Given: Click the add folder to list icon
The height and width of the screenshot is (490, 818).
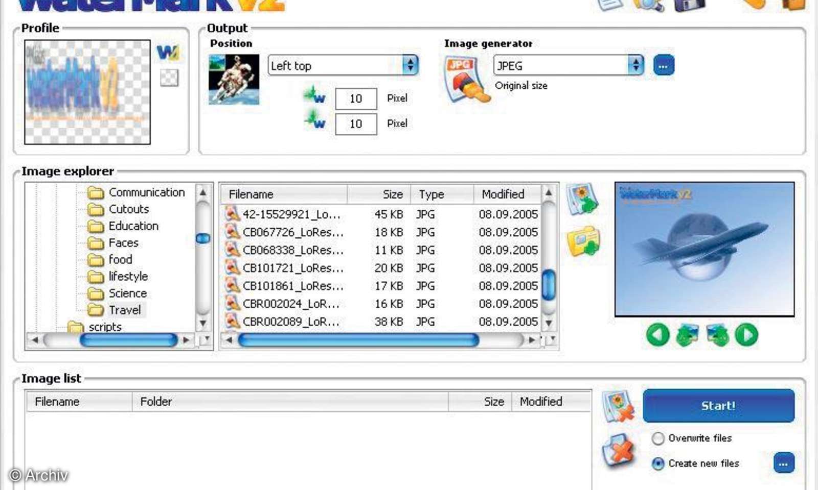Looking at the screenshot, I should click(583, 241).
